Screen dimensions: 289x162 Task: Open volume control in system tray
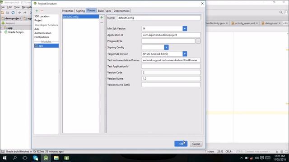(x=257, y=158)
